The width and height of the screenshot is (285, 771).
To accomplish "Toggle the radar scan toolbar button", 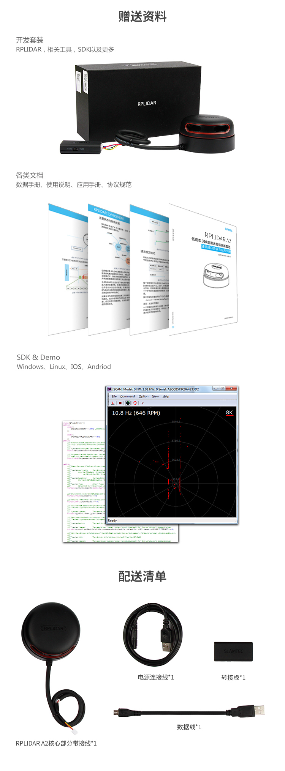I will (128, 403).
